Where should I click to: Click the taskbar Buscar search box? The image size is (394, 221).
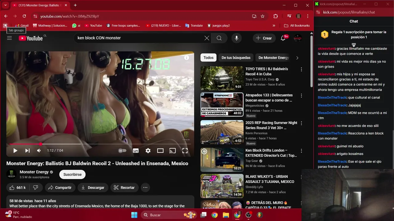tap(169, 215)
